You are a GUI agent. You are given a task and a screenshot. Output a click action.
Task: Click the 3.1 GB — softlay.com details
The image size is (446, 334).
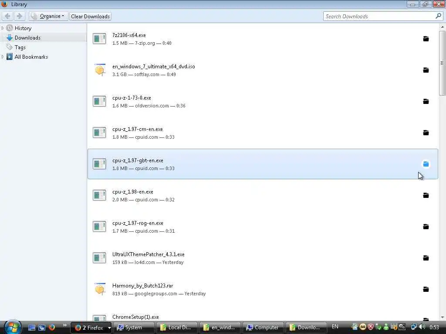pos(144,74)
